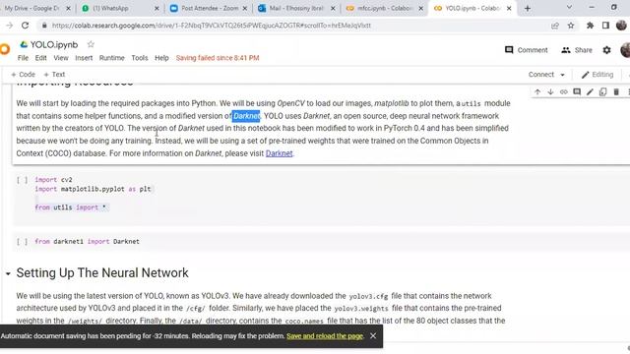Open the Editing mode menu
Image resolution: width=630 pixels, height=354 pixels.
click(598, 75)
